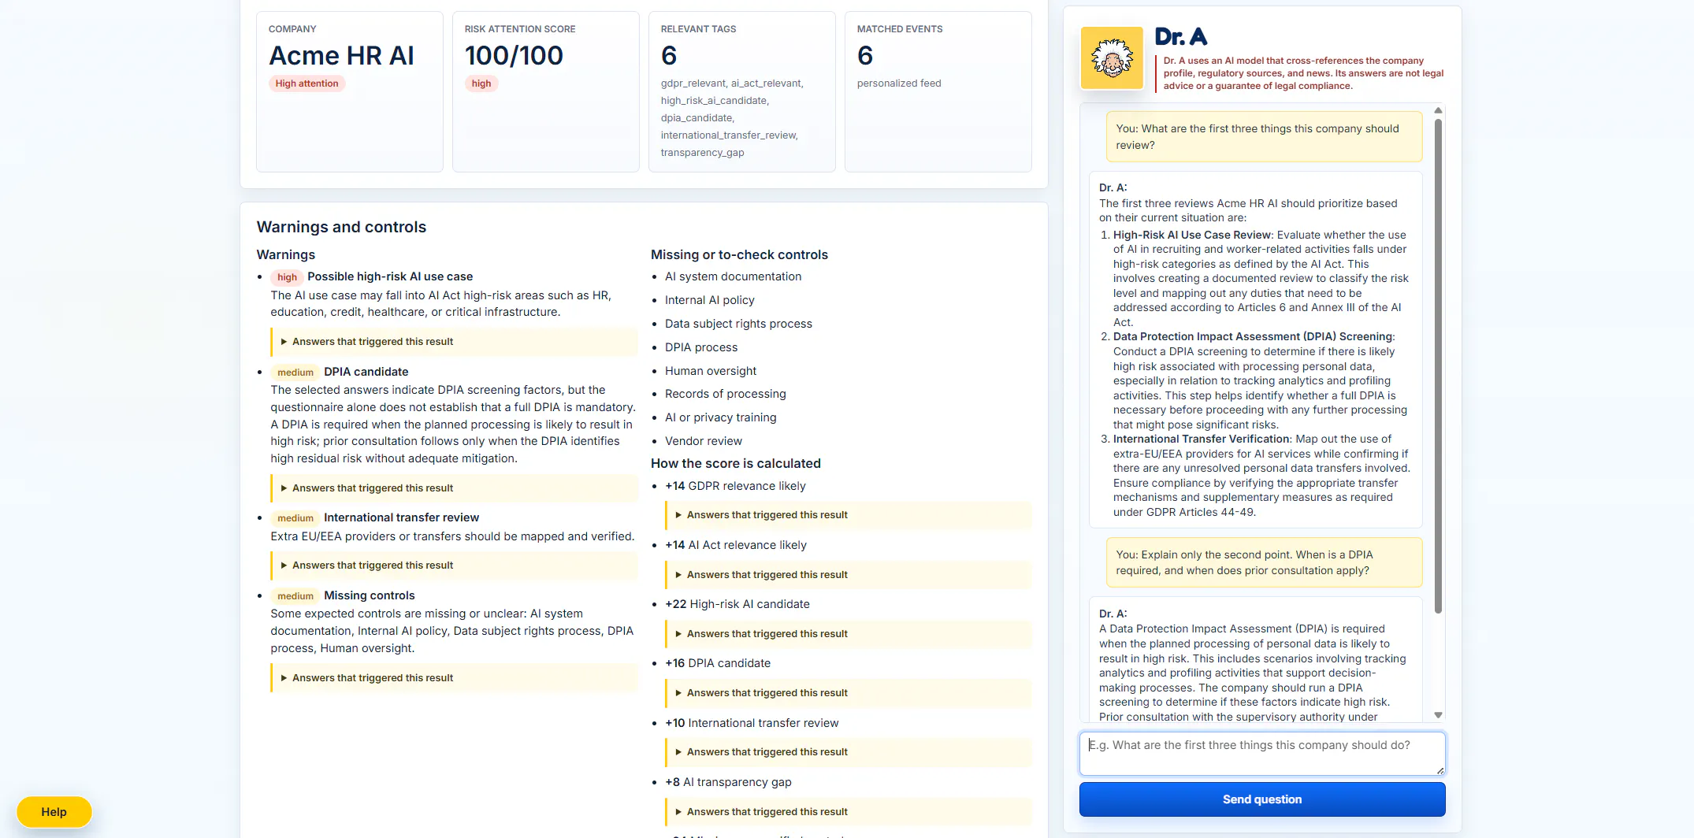The height and width of the screenshot is (838, 1694).
Task: Click the relevant tags count 6
Action: [669, 56]
